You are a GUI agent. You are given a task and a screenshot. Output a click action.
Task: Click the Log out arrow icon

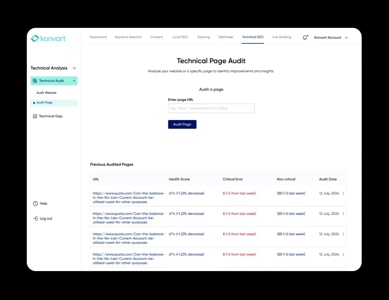pyautogui.click(x=35, y=219)
